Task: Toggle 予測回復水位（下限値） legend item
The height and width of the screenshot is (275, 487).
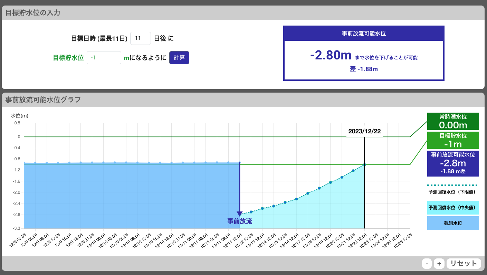Action: [453, 192]
